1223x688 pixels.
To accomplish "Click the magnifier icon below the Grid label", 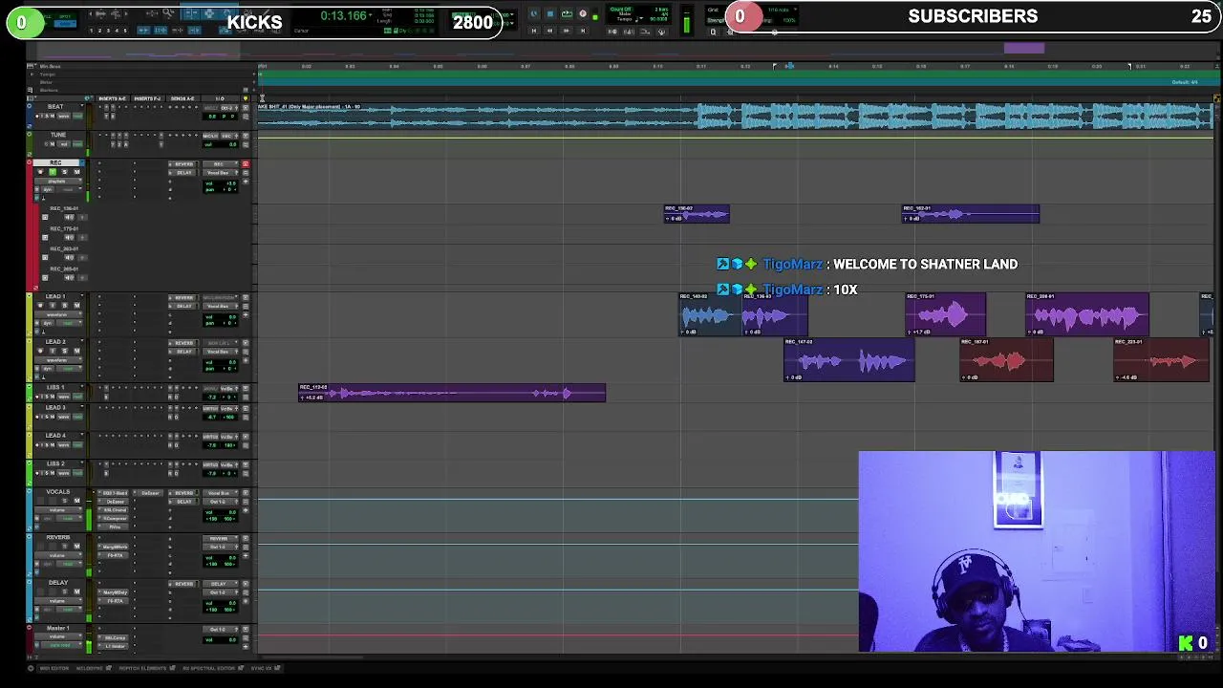I will coord(713,32).
